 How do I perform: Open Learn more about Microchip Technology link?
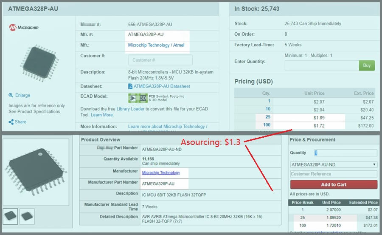click(168, 126)
